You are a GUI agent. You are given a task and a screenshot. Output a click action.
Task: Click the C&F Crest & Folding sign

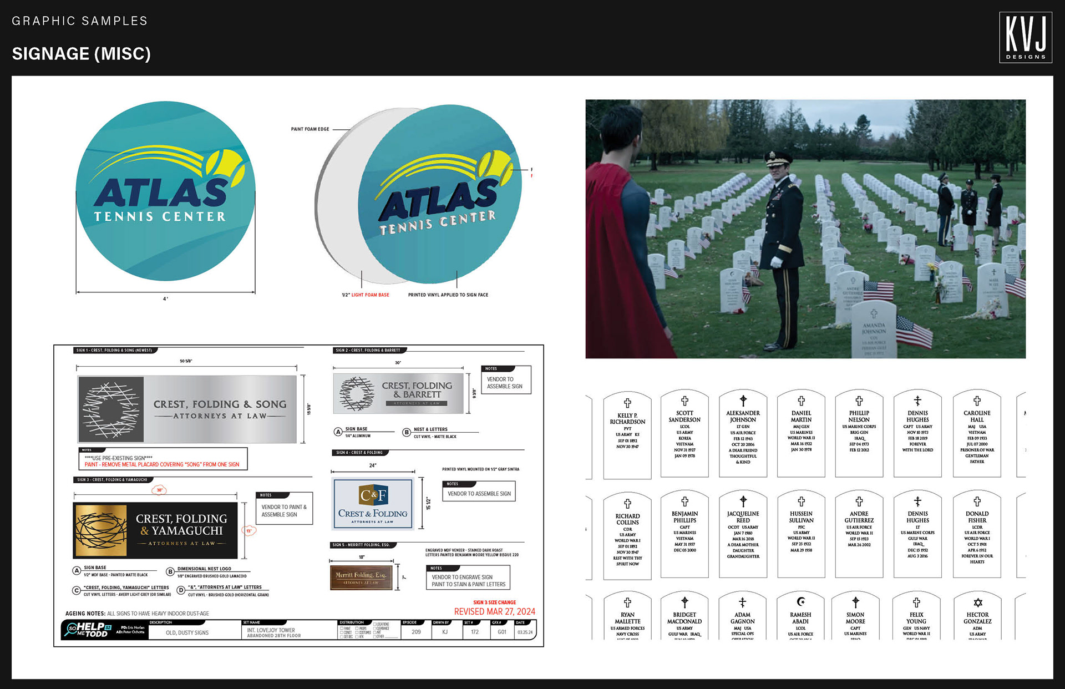pos(373,504)
